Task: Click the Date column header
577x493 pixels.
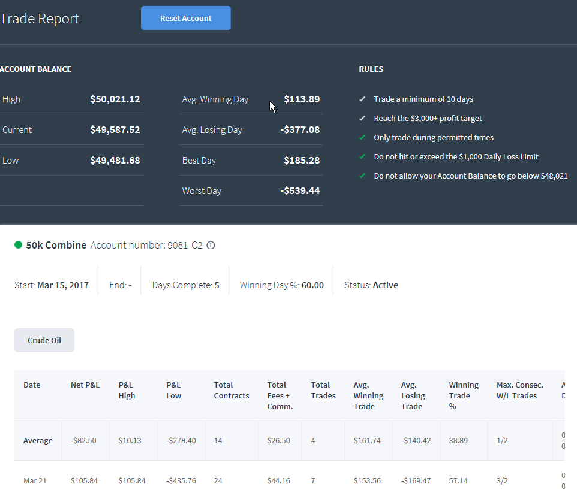Action: coord(32,385)
